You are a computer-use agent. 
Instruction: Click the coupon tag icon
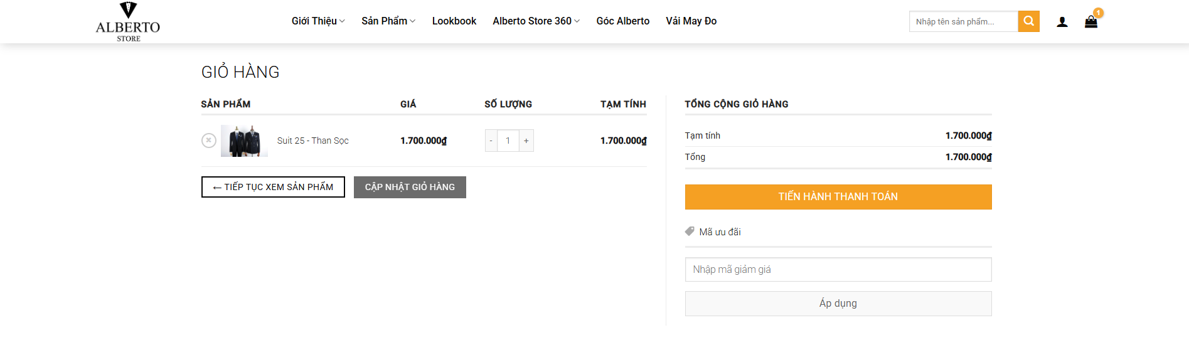690,232
